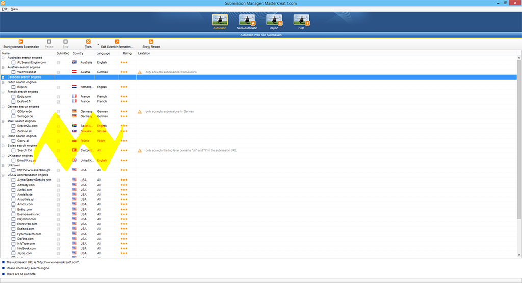Open the View menu
Screen dimensions: 522x283
point(15,9)
